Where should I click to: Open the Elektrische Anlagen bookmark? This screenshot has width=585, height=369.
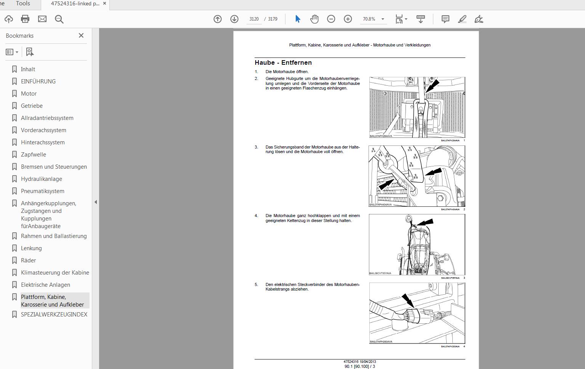tap(45, 284)
